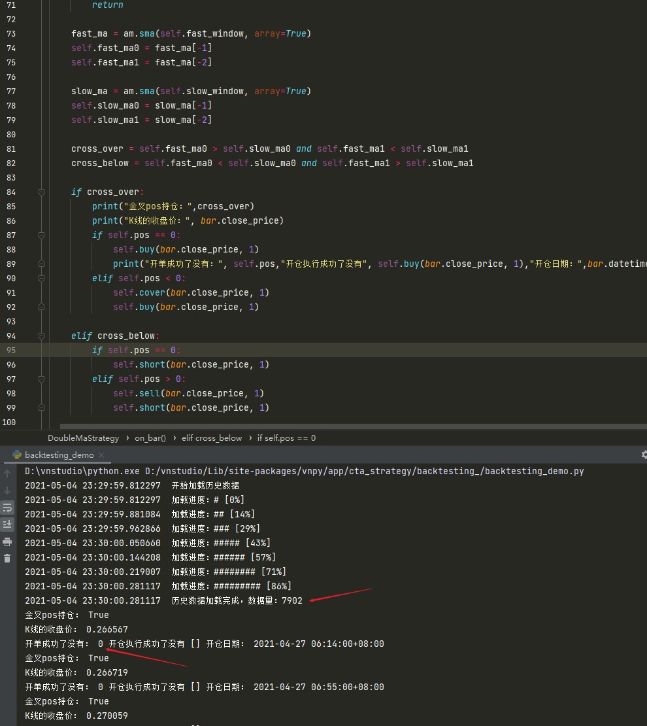Click 'slow_ma = am.sma' on line 77

coord(113,91)
